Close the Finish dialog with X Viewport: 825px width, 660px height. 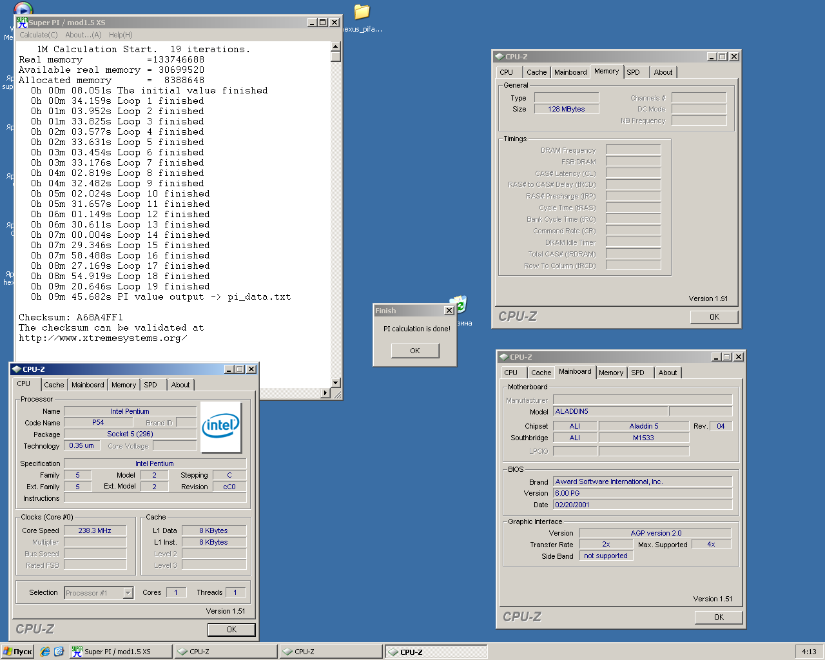point(449,311)
